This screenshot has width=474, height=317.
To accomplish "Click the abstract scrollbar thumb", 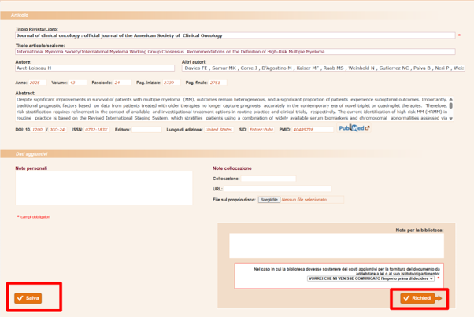I will (450, 105).
